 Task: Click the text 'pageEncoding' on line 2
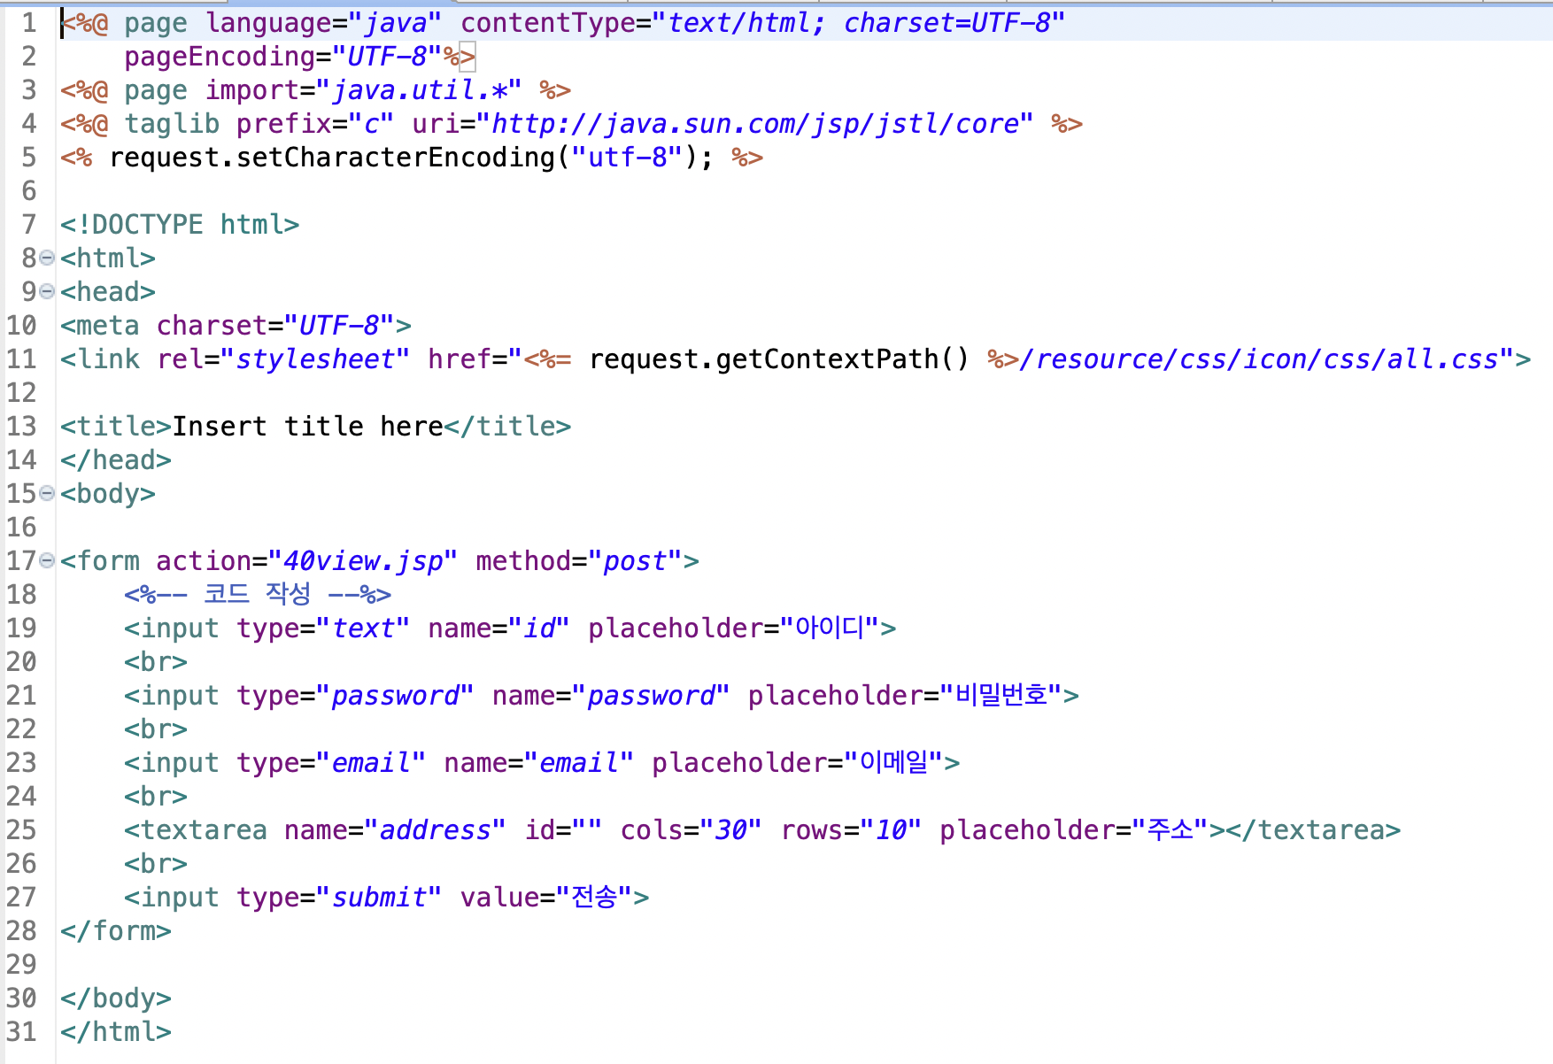(220, 57)
